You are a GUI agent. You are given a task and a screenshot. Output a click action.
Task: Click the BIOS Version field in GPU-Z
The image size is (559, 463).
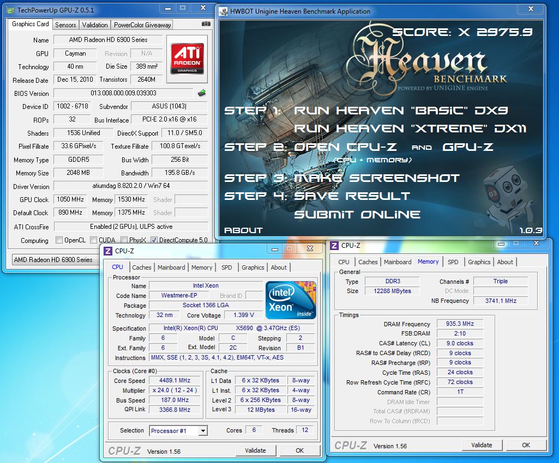(x=123, y=93)
